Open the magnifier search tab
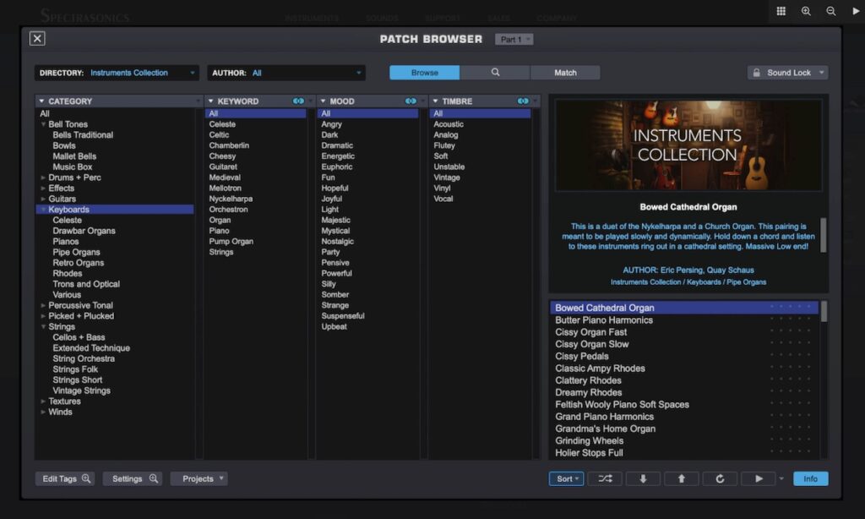865x519 pixels. pos(495,73)
